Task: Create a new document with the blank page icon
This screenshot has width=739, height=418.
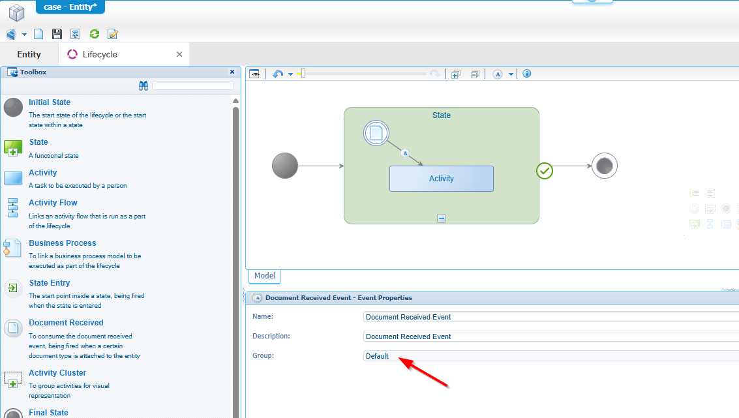Action: pyautogui.click(x=38, y=34)
